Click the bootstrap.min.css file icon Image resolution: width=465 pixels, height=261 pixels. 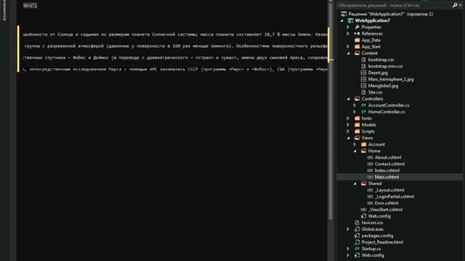363,66
